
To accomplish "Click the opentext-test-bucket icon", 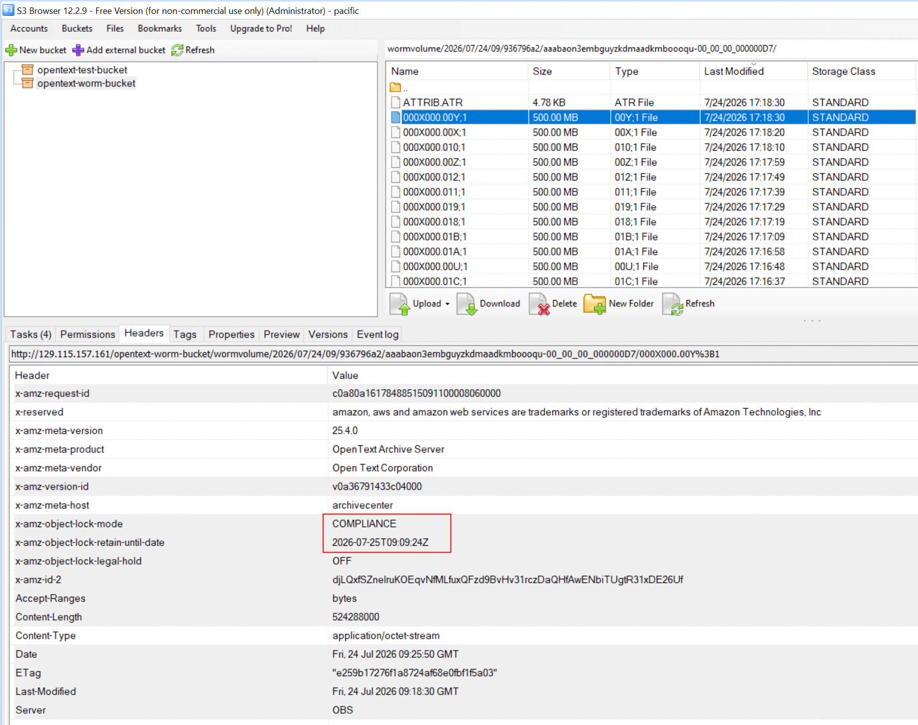I will pyautogui.click(x=28, y=70).
